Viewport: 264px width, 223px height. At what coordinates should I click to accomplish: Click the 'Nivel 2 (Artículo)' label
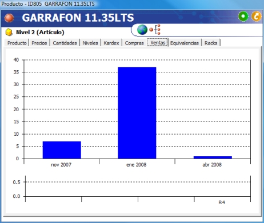[x=40, y=33]
